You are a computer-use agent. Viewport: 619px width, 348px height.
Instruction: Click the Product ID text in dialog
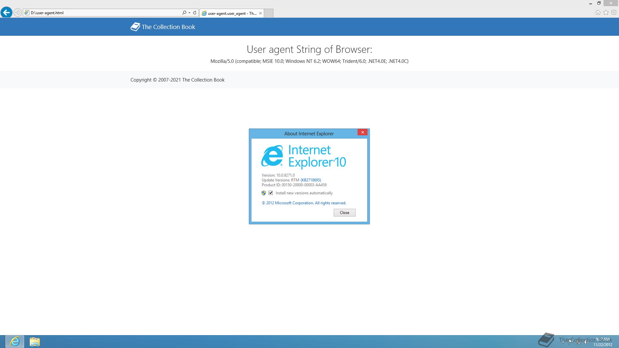294,185
